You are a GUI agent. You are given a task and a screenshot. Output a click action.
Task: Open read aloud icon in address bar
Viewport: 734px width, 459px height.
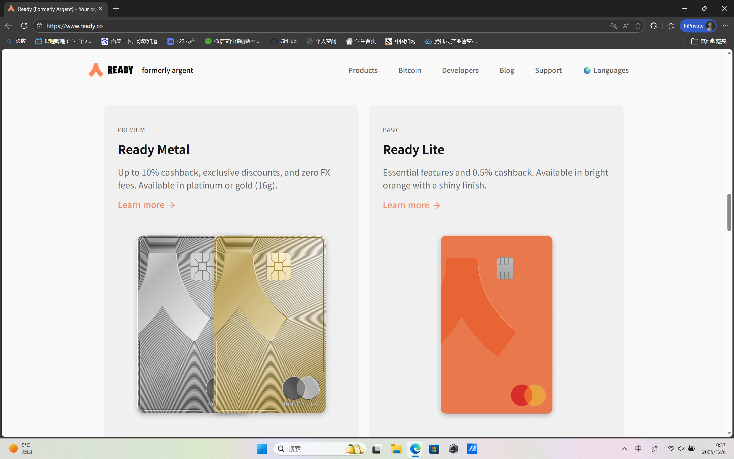point(626,26)
